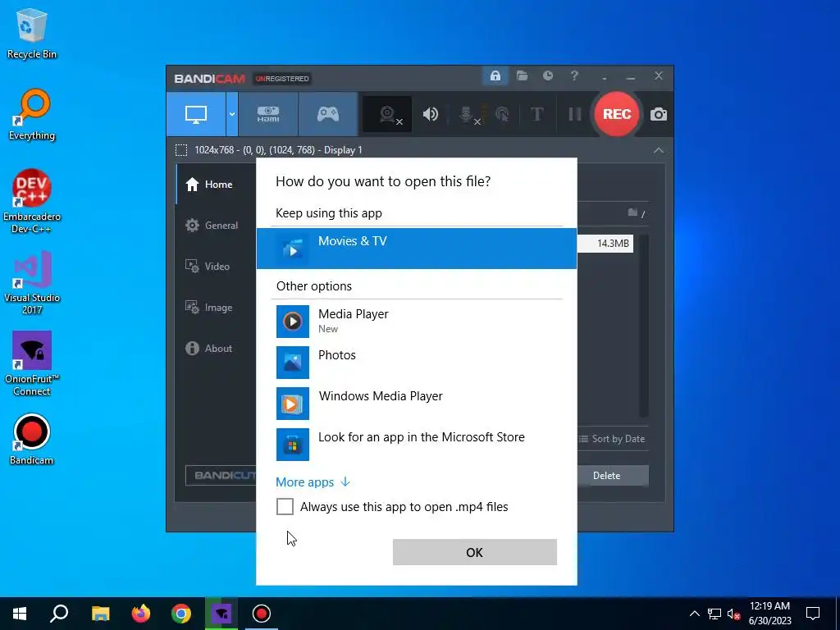Open Everything search desktop shortcut
Image resolution: width=840 pixels, height=630 pixels.
click(x=32, y=115)
